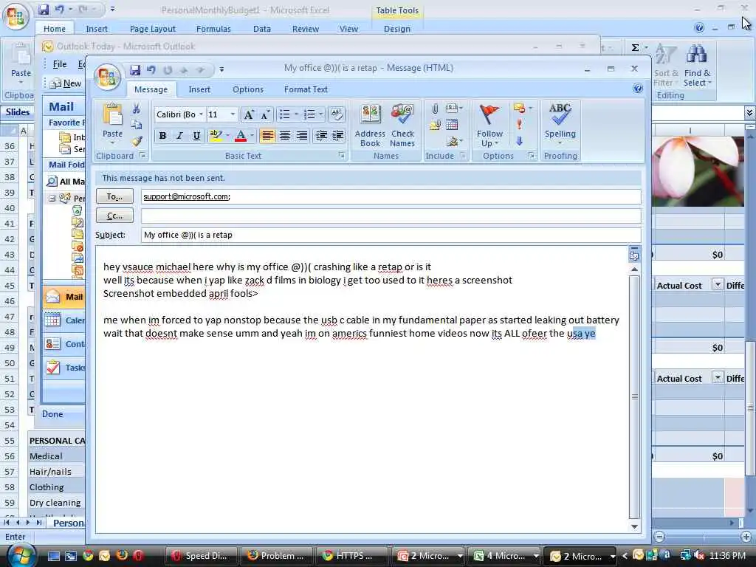
Task: Set Low Importance with blue down arrow
Action: click(519, 141)
